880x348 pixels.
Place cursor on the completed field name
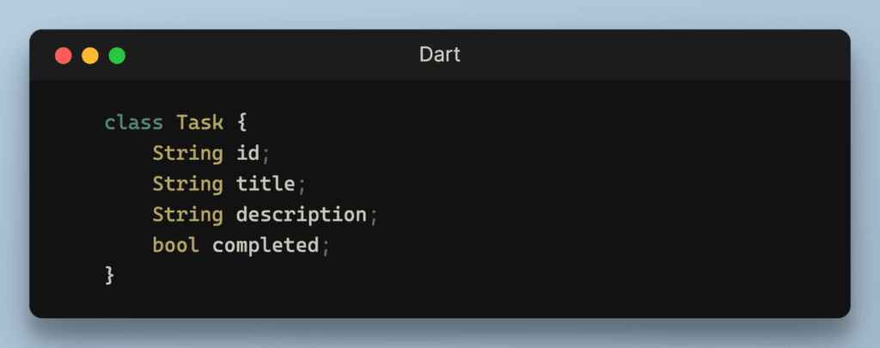(266, 246)
